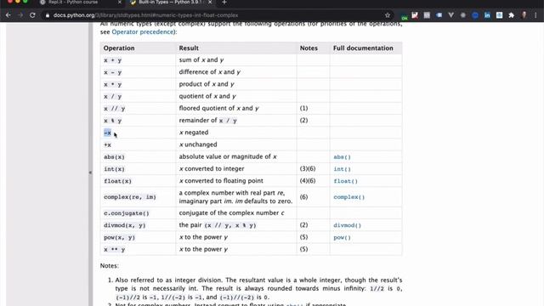This screenshot has height=306, width=544.
Task: Bookmark this page with the star icon
Action: [388, 15]
